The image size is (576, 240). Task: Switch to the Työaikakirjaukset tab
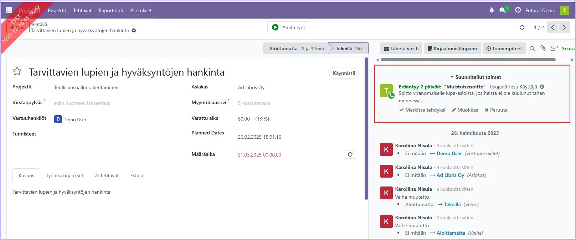pos(65,175)
